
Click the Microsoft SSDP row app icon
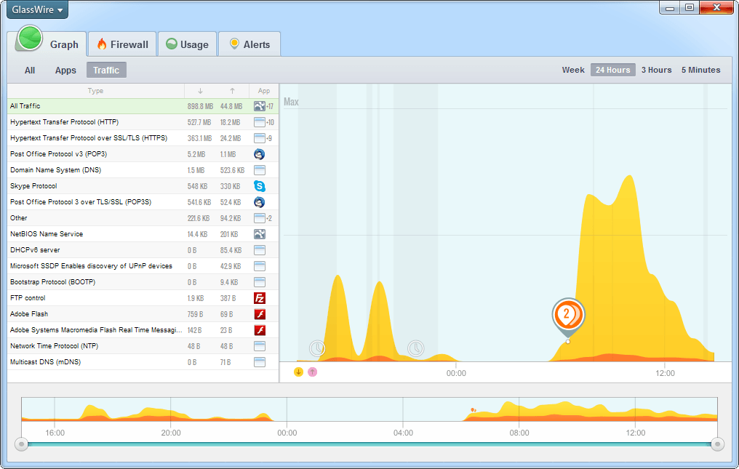(x=259, y=266)
